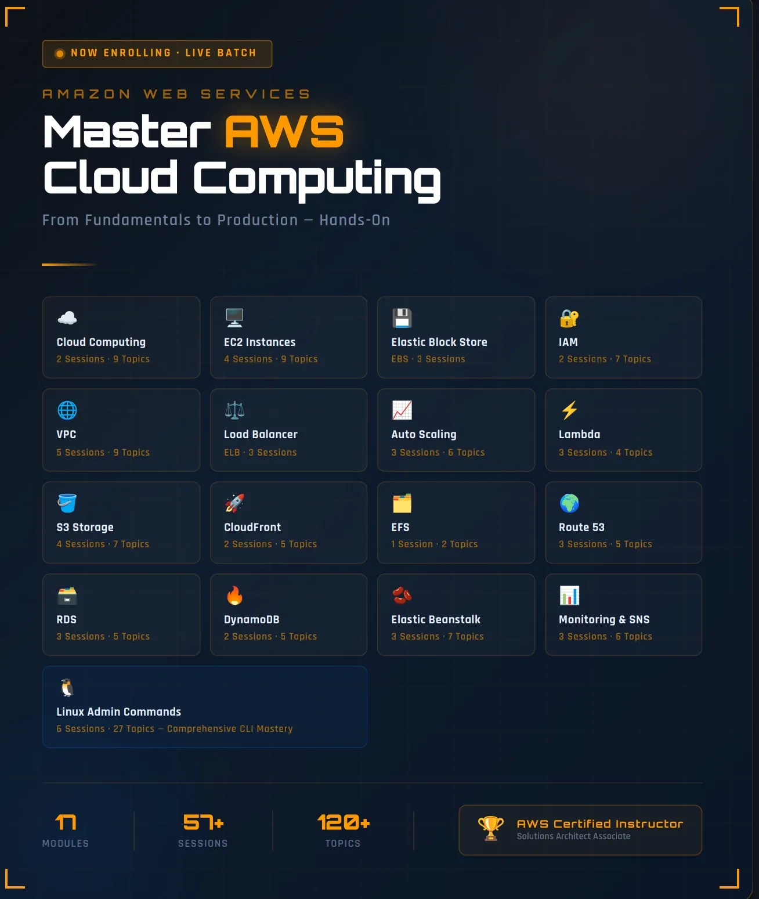Click the earth globe icon for Route 53

pyautogui.click(x=569, y=503)
